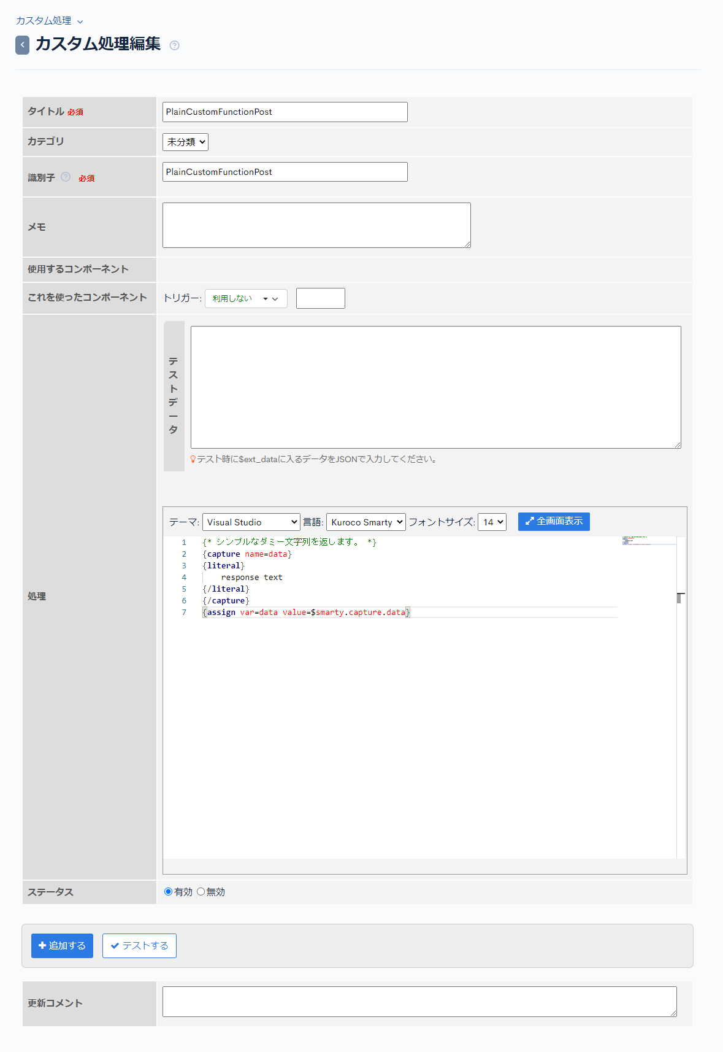723x1052 pixels.
Task: Click the JSON hint text below test data
Action: tap(318, 459)
